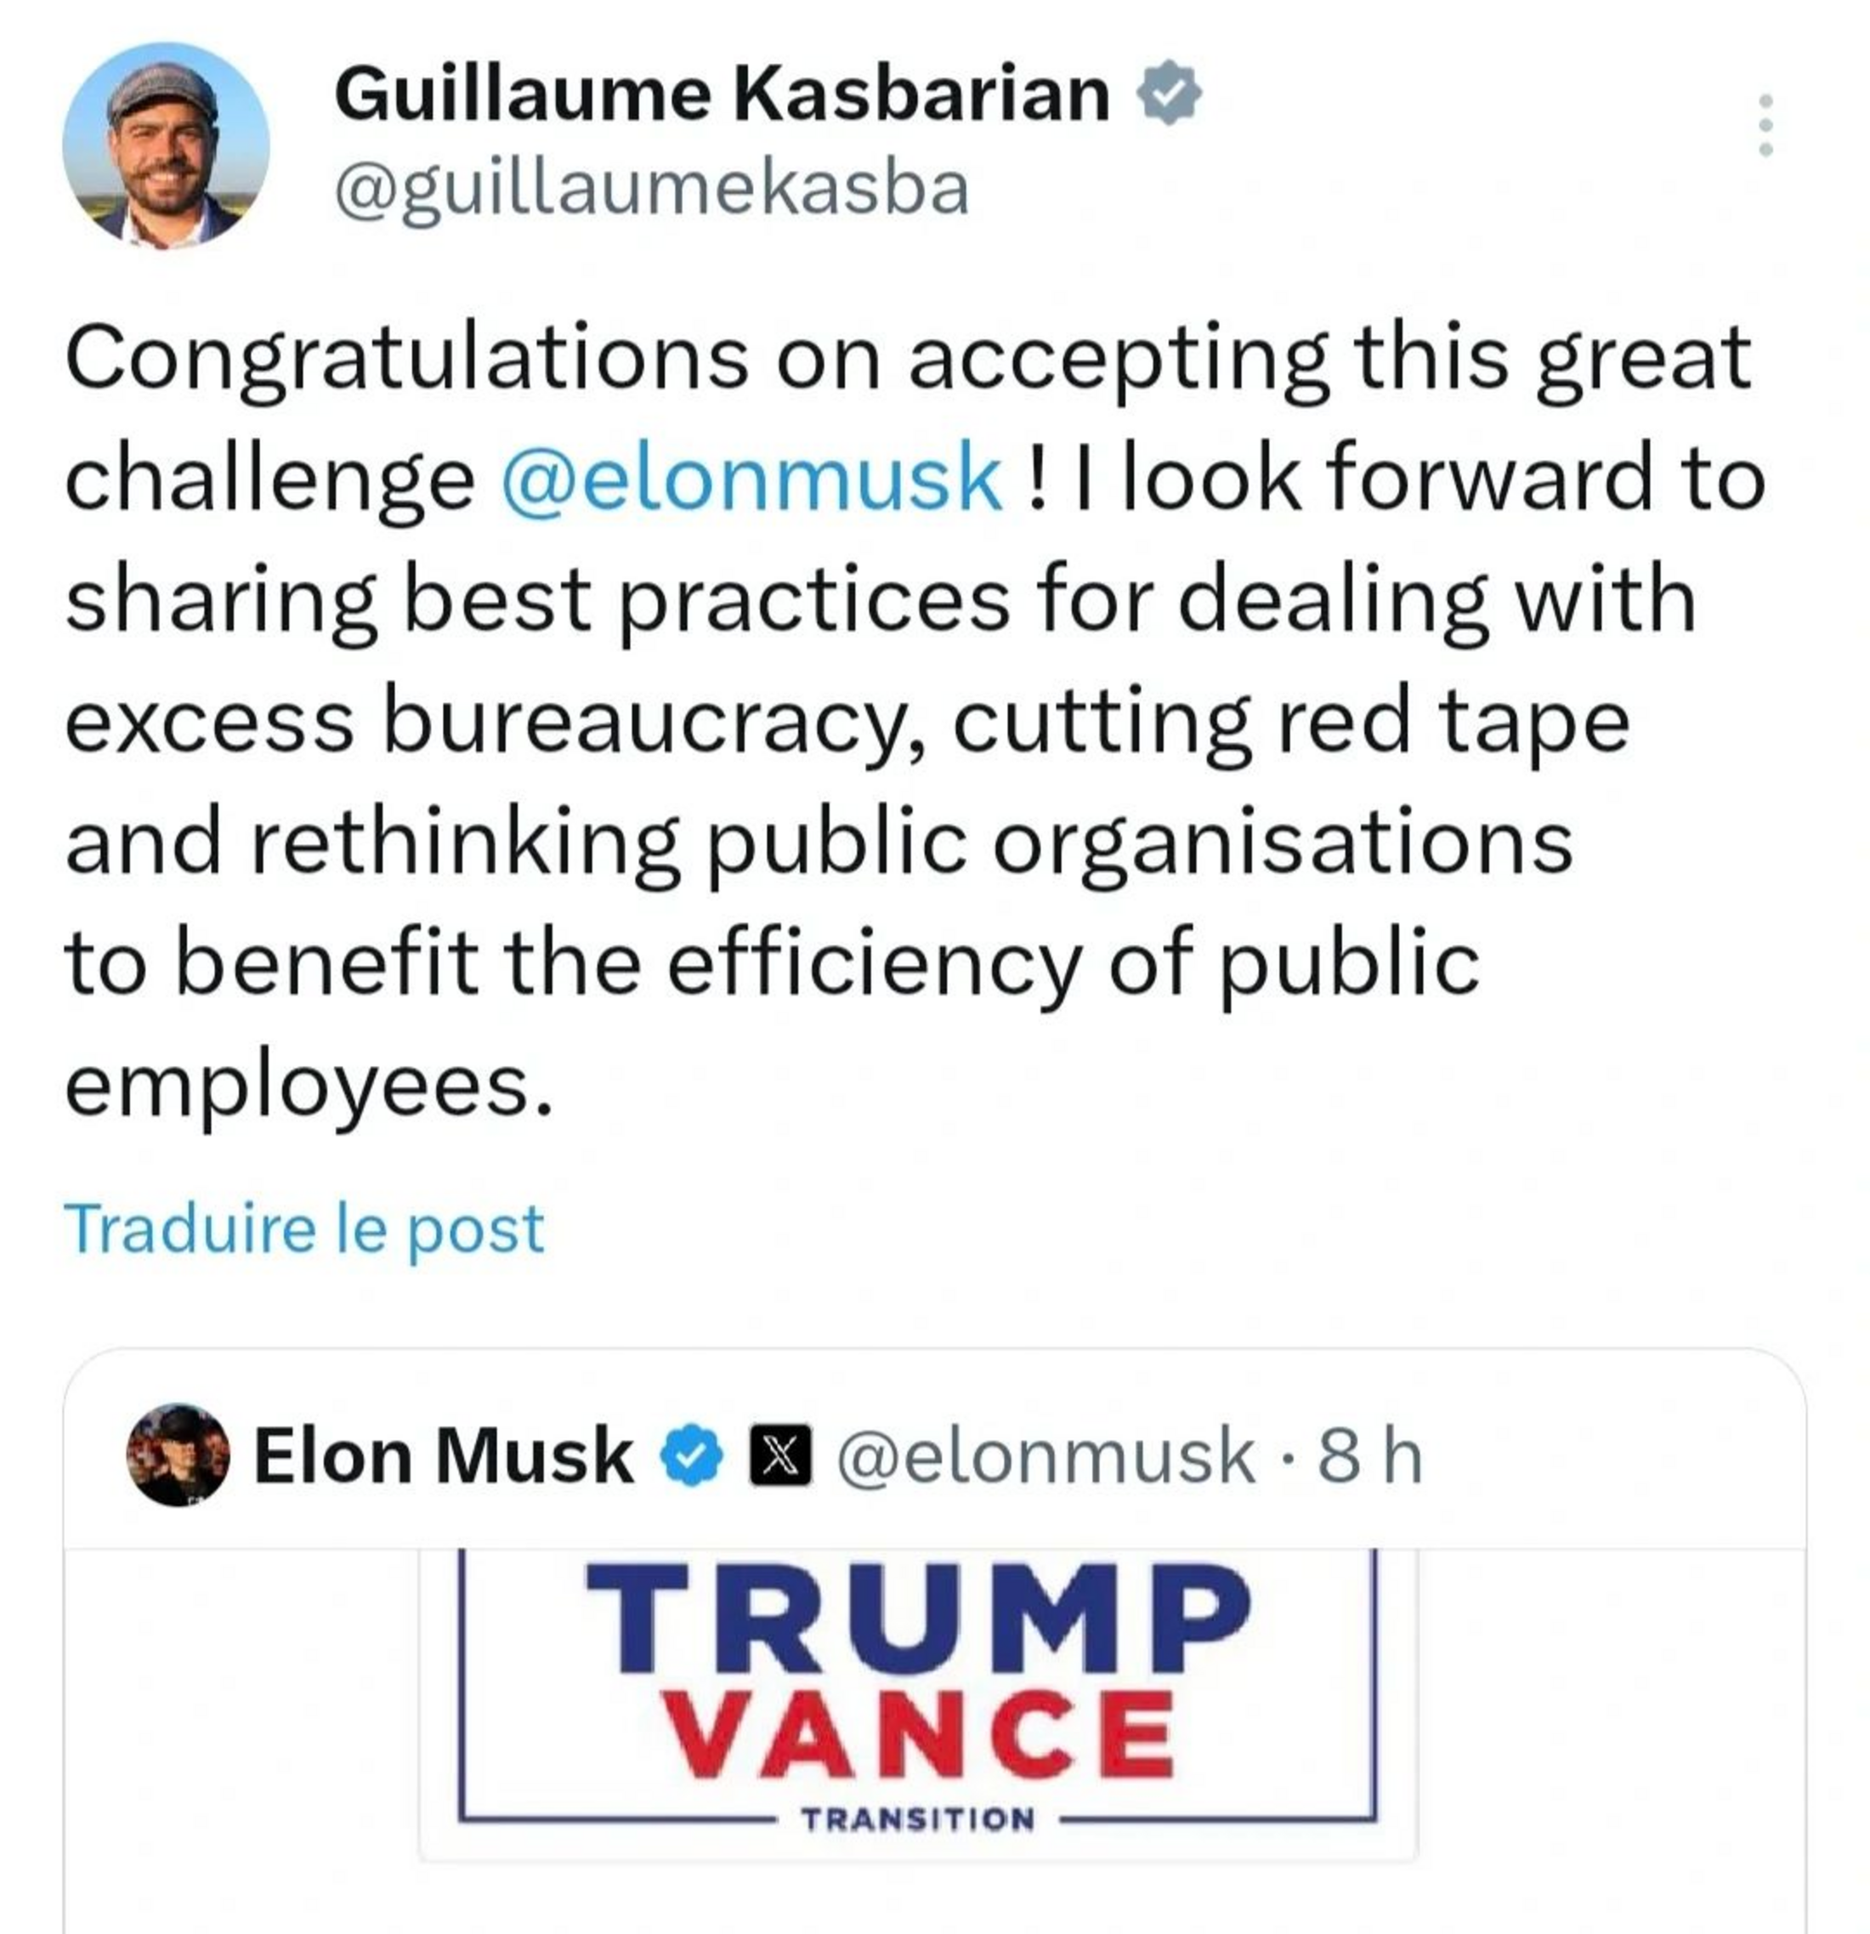This screenshot has width=1870, height=1934.
Task: Open the @elonmusk mention in the tweet text
Action: (x=752, y=479)
